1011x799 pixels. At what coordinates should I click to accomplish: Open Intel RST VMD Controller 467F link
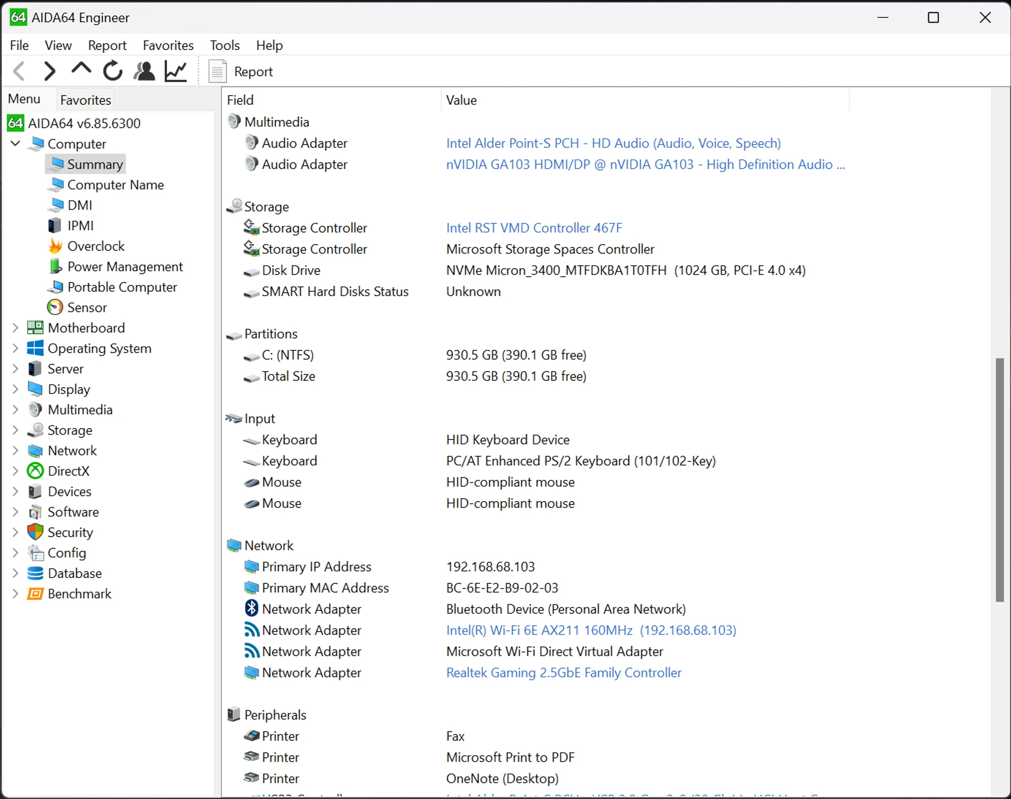pos(534,228)
